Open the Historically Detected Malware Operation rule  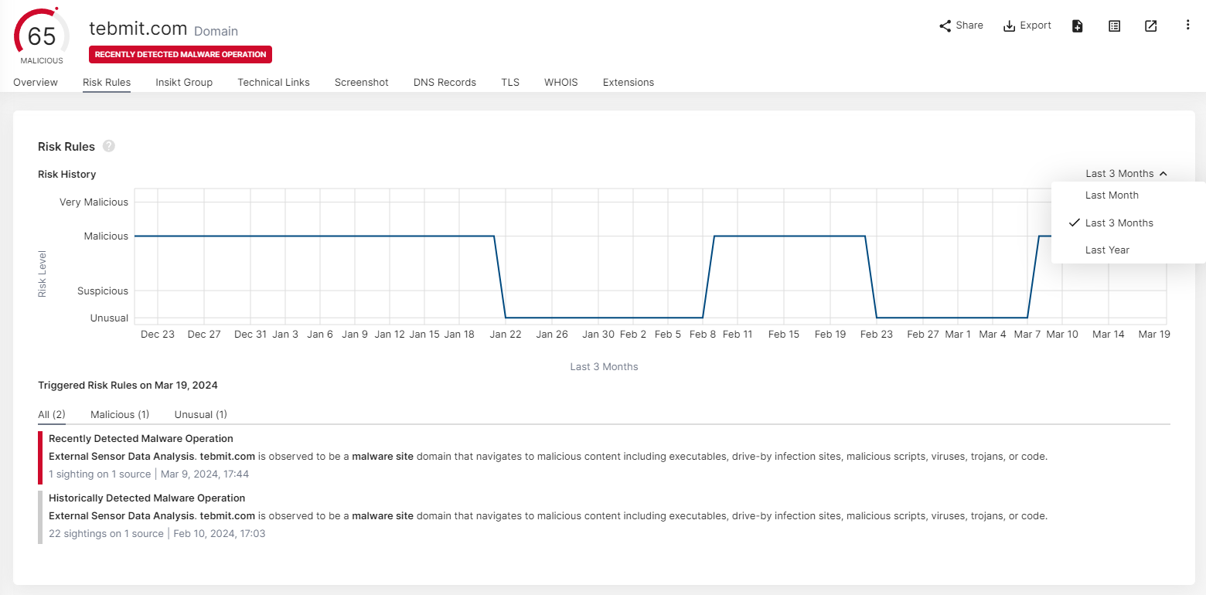point(147,498)
